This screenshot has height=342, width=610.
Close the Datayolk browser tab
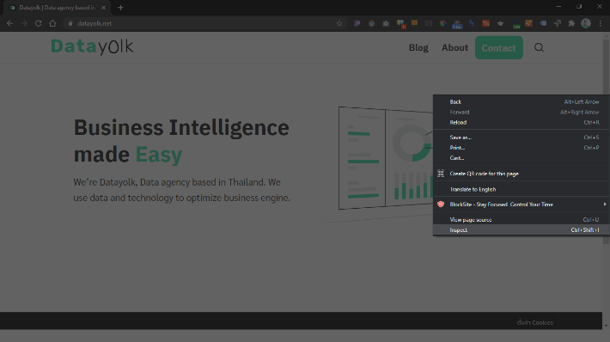coord(103,8)
